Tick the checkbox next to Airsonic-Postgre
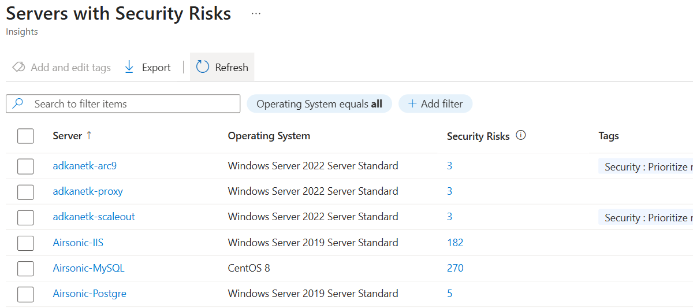The image size is (693, 308). [25, 294]
